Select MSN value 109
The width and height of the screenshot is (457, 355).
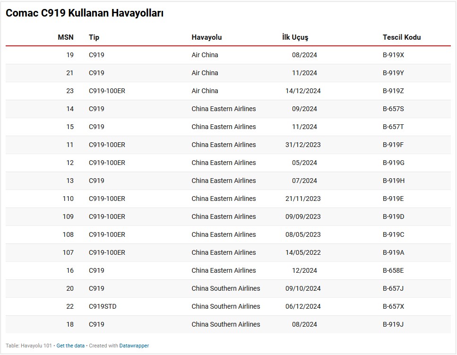(68, 216)
